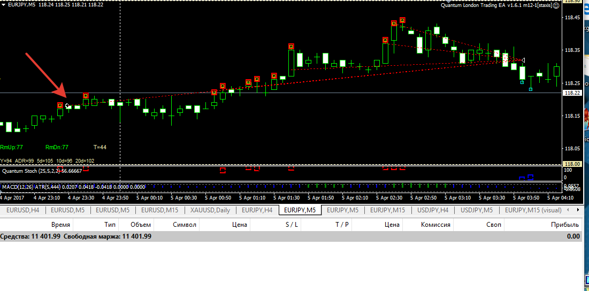Click the RmDn:77 indicator text
The height and width of the screenshot is (291, 589).
point(57,147)
